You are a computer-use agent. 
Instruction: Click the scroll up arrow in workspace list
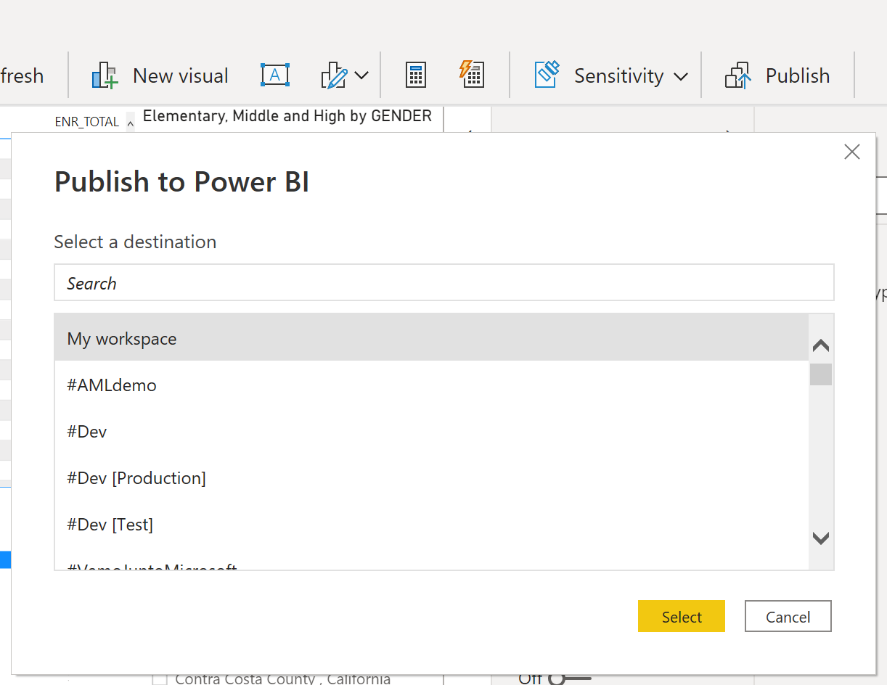821,345
